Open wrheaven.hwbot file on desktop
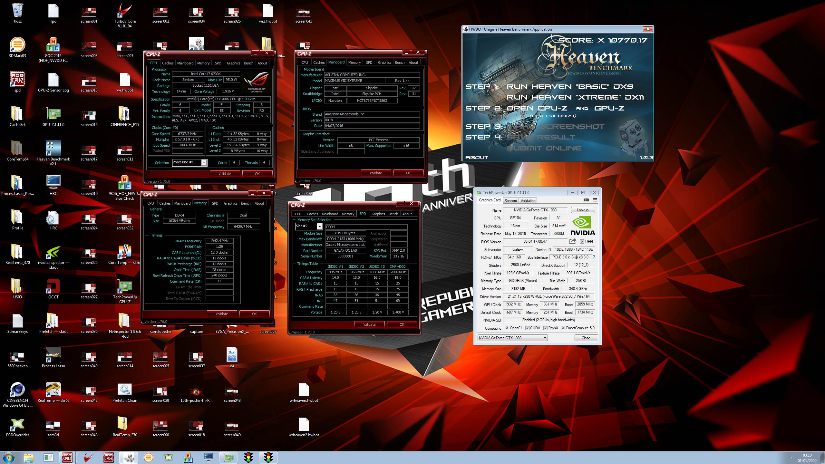 [304, 392]
